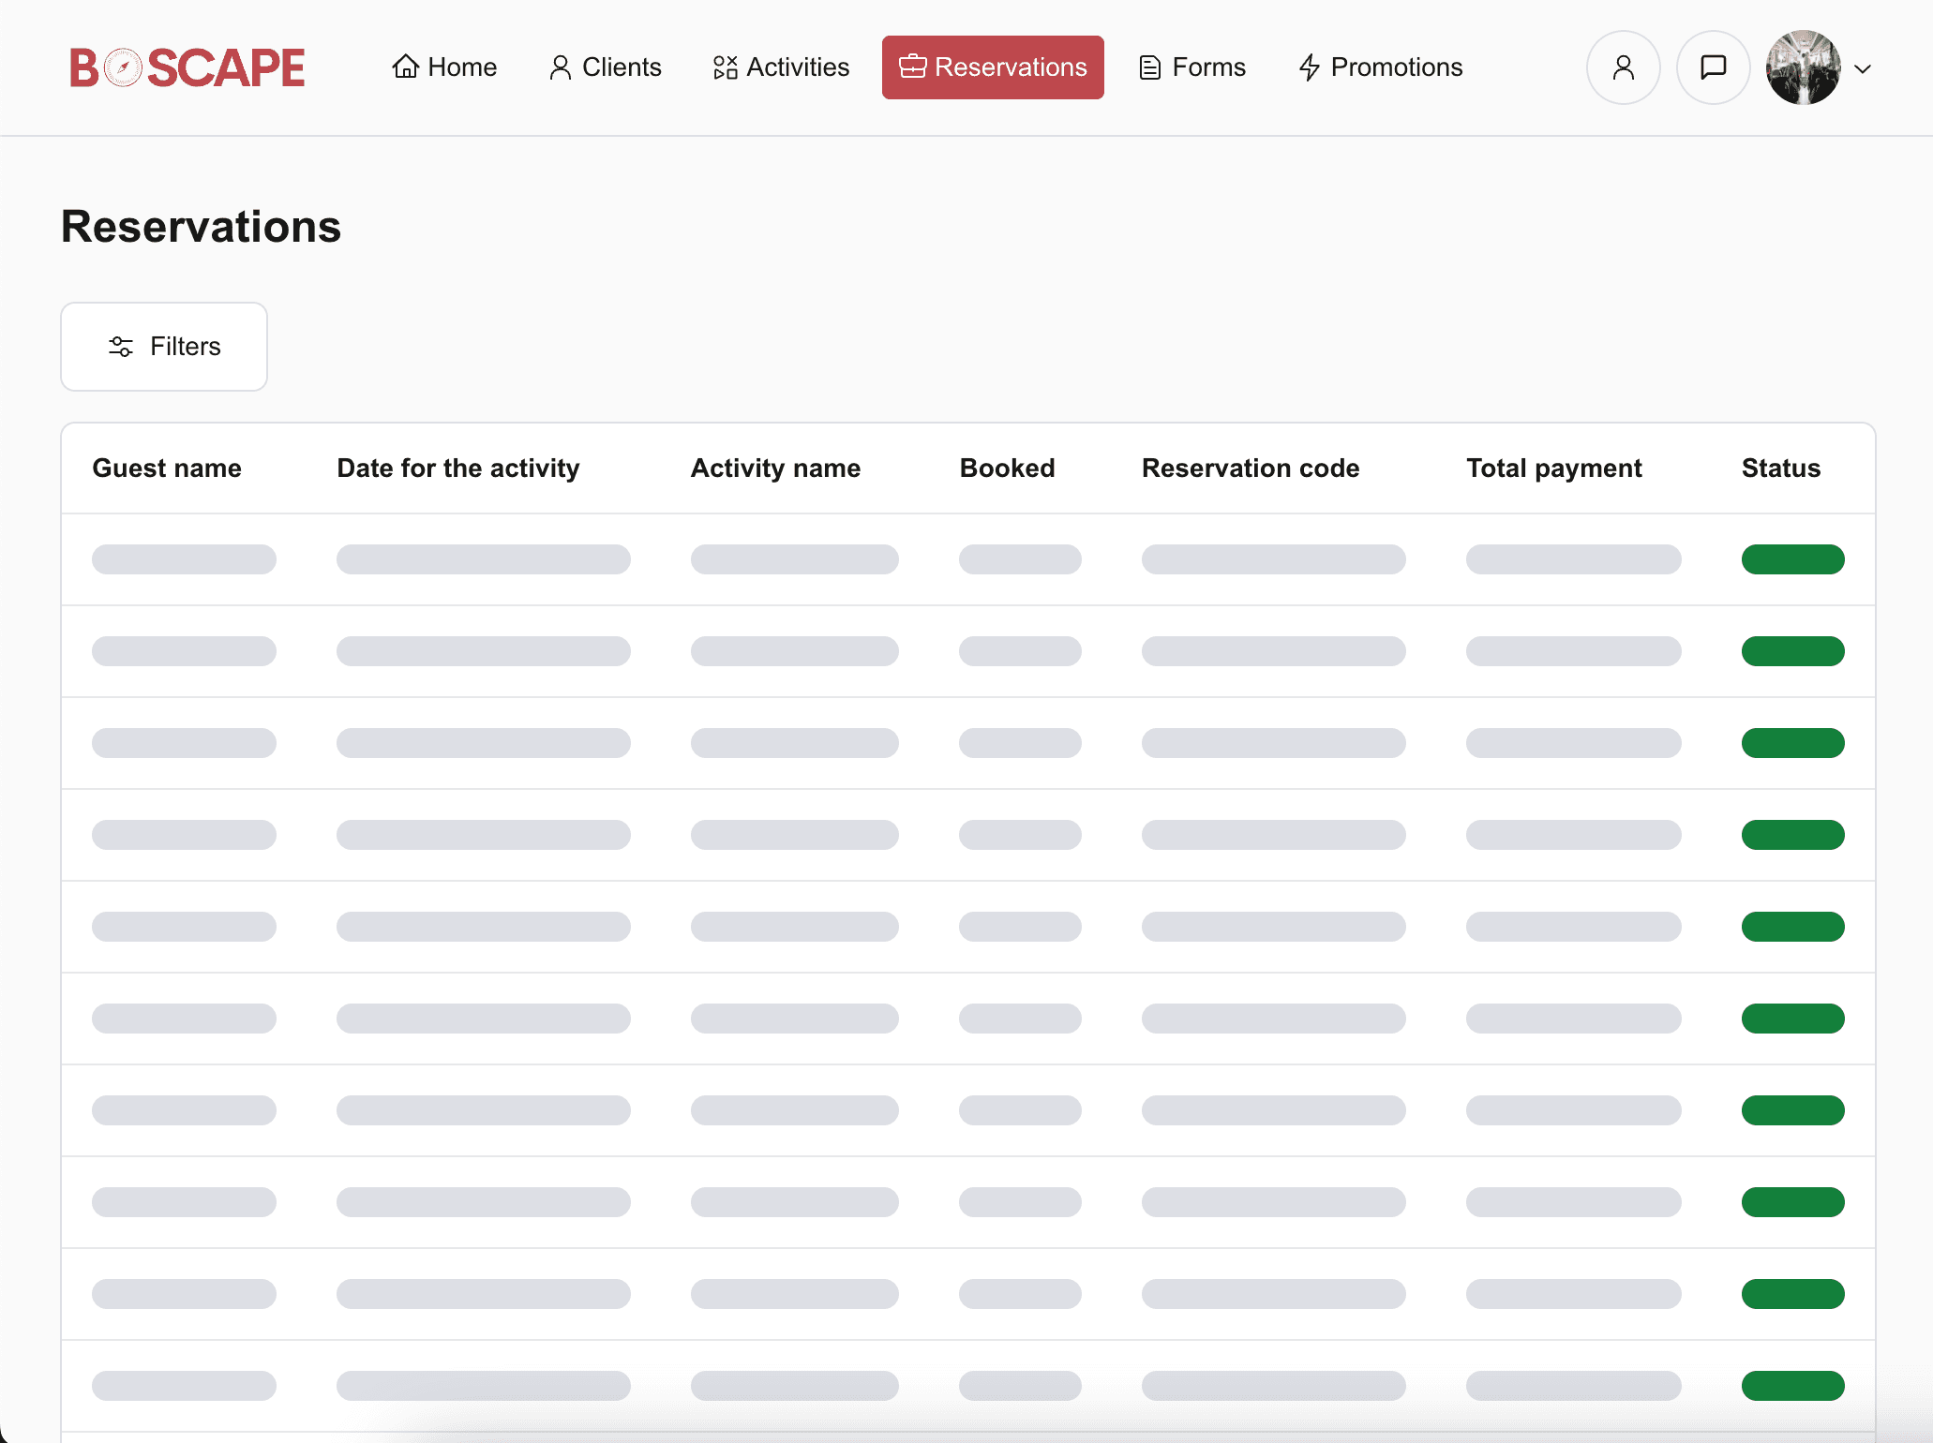The image size is (1933, 1443).
Task: Switch to the Promotions menu item
Action: coord(1381,67)
